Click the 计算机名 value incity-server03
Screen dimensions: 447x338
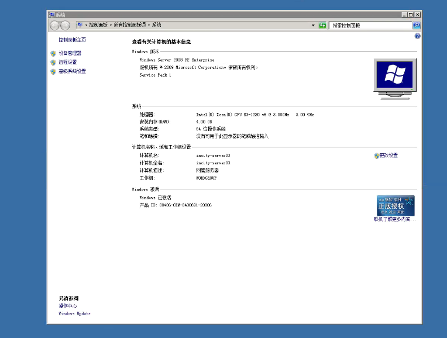(x=213, y=156)
